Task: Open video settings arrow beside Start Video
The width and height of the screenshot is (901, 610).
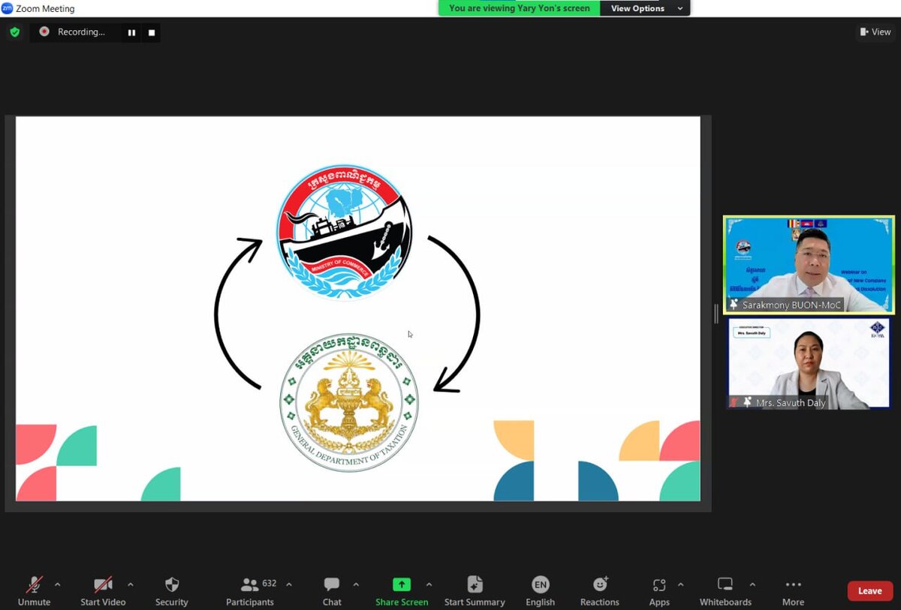Action: click(x=131, y=585)
